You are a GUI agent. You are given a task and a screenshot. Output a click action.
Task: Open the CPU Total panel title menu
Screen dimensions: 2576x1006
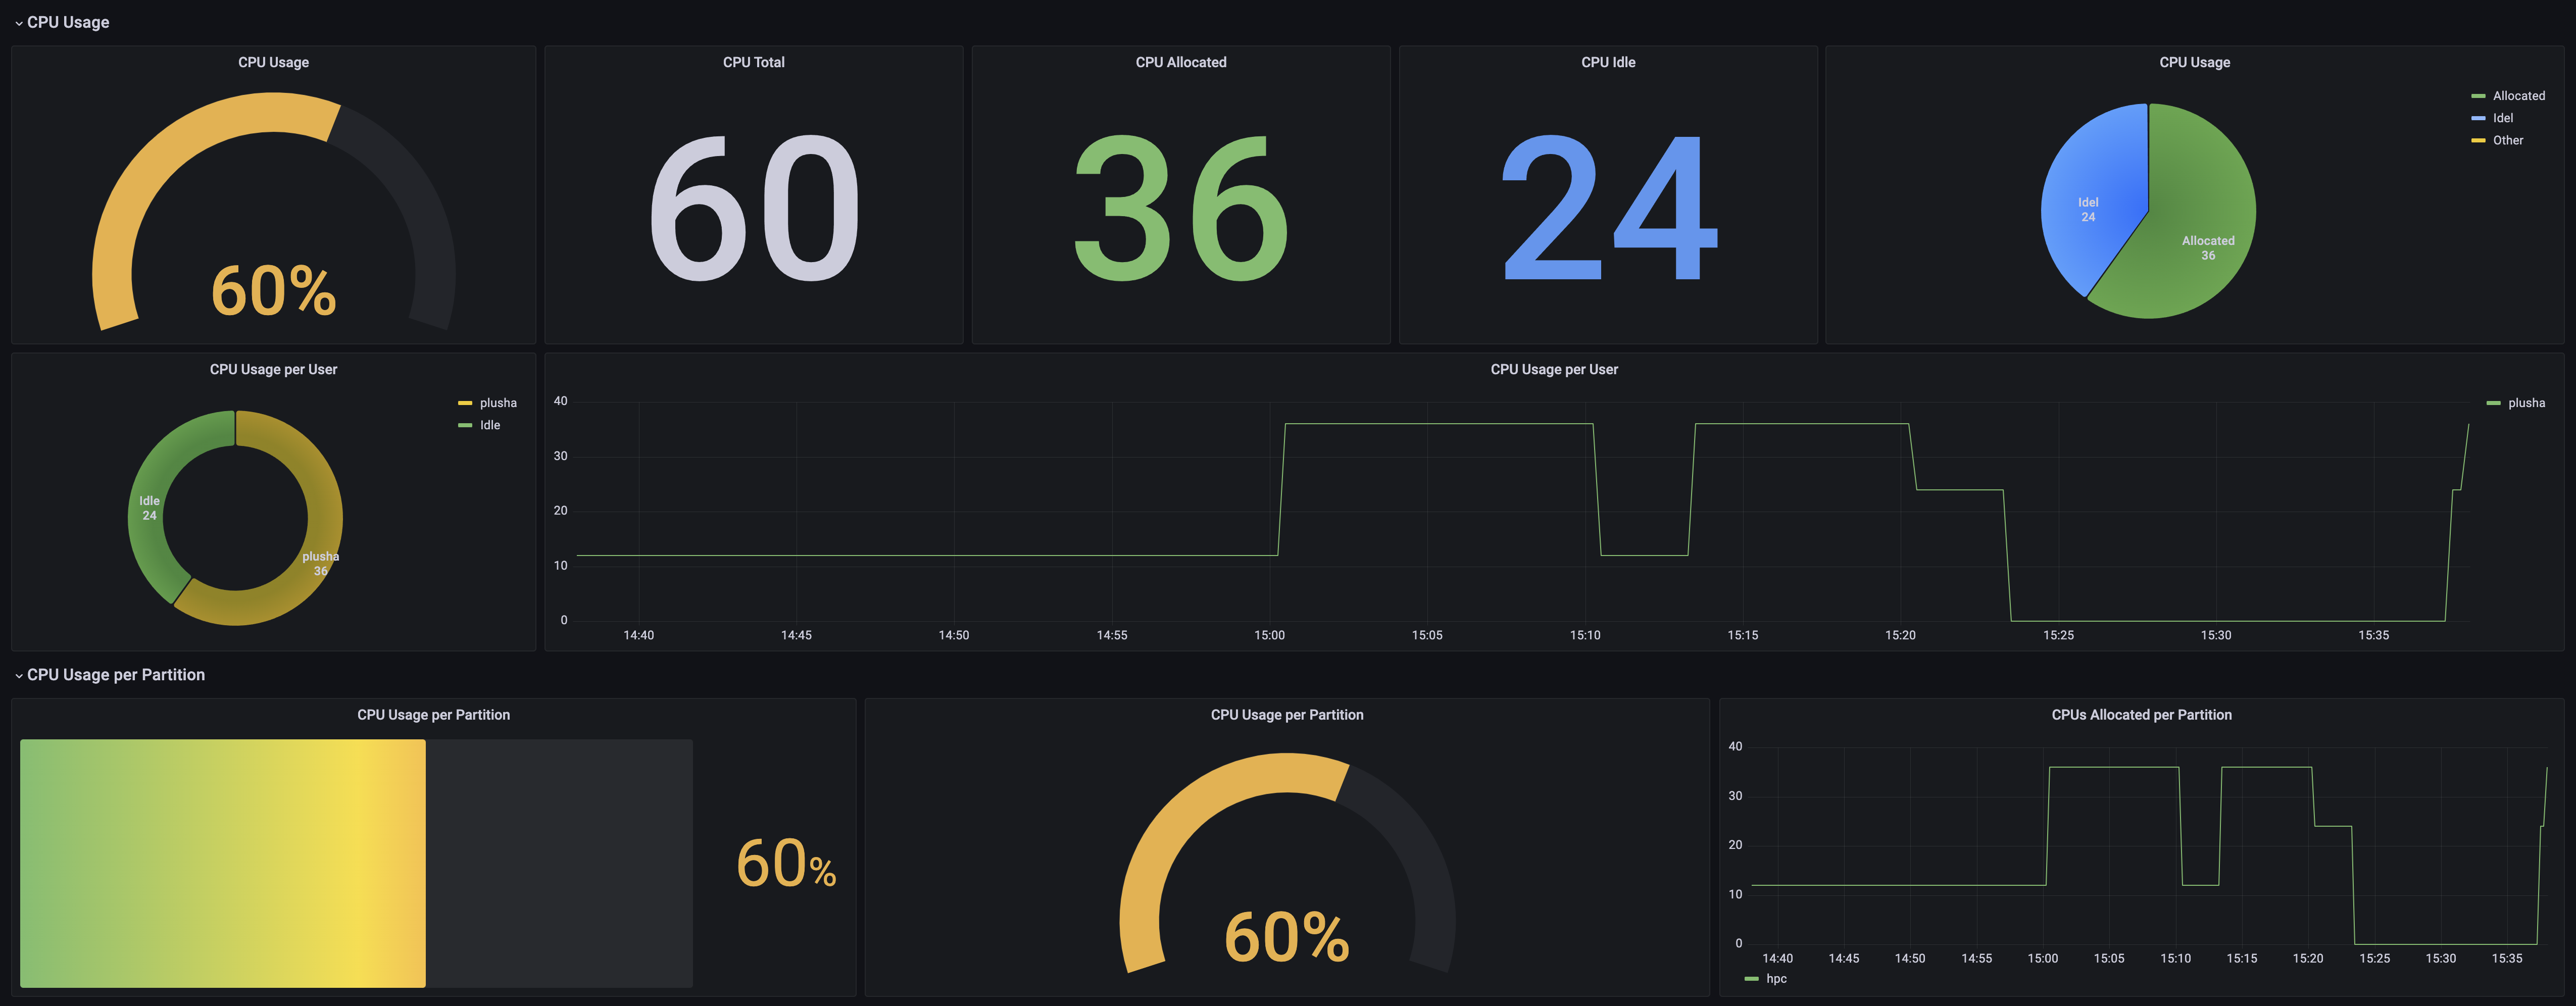pyautogui.click(x=753, y=62)
